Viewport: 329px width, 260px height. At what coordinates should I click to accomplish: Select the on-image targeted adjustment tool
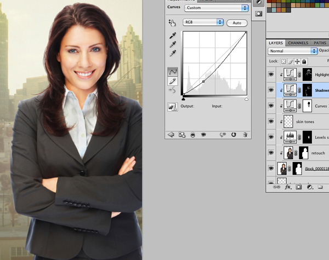click(172, 22)
